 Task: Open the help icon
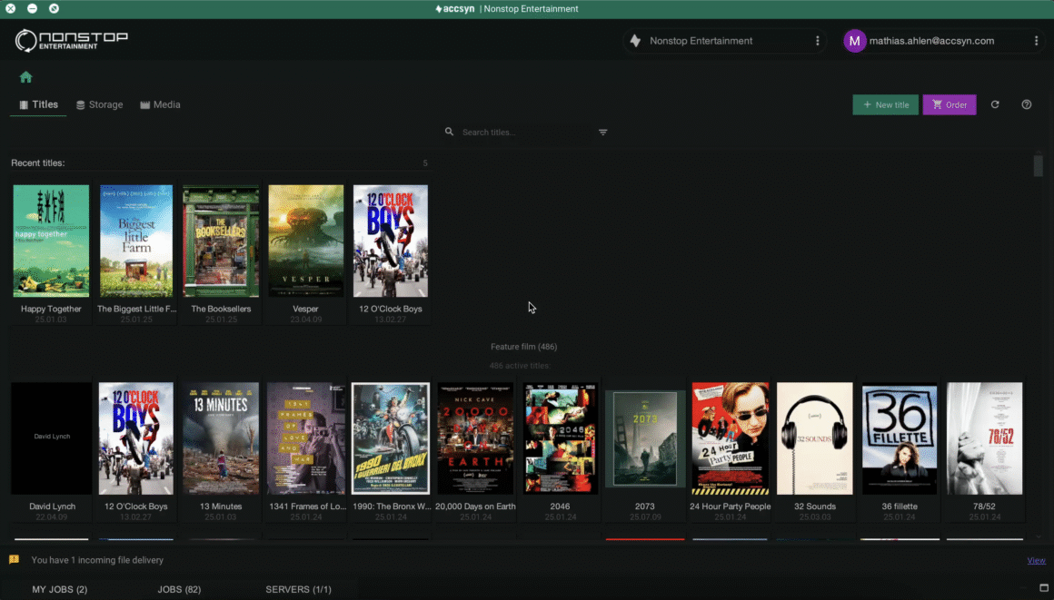[1027, 104]
